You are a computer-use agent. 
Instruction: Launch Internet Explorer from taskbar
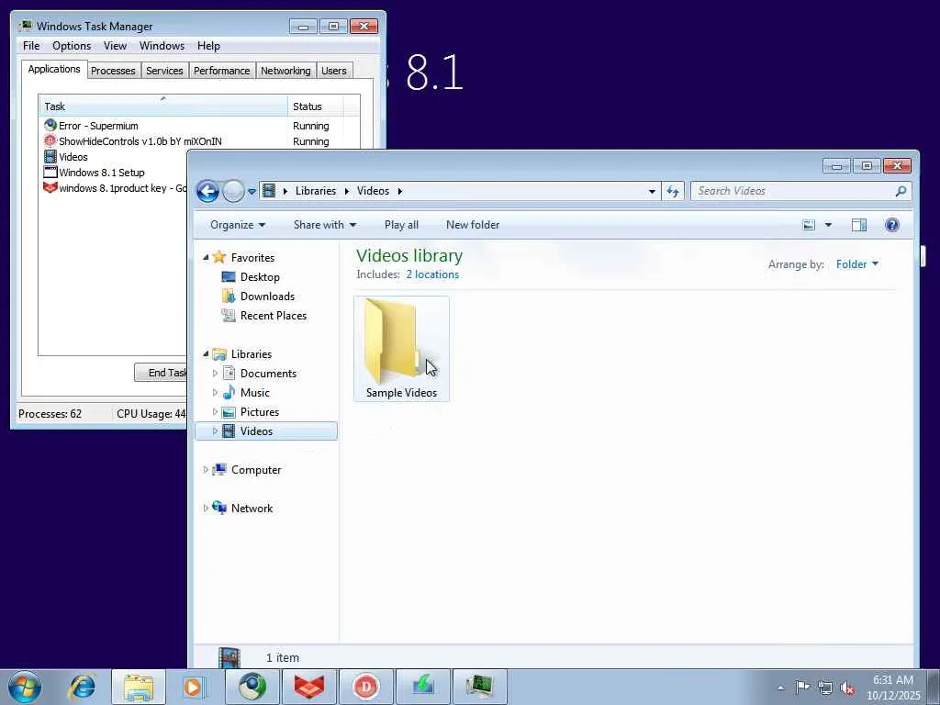point(83,687)
